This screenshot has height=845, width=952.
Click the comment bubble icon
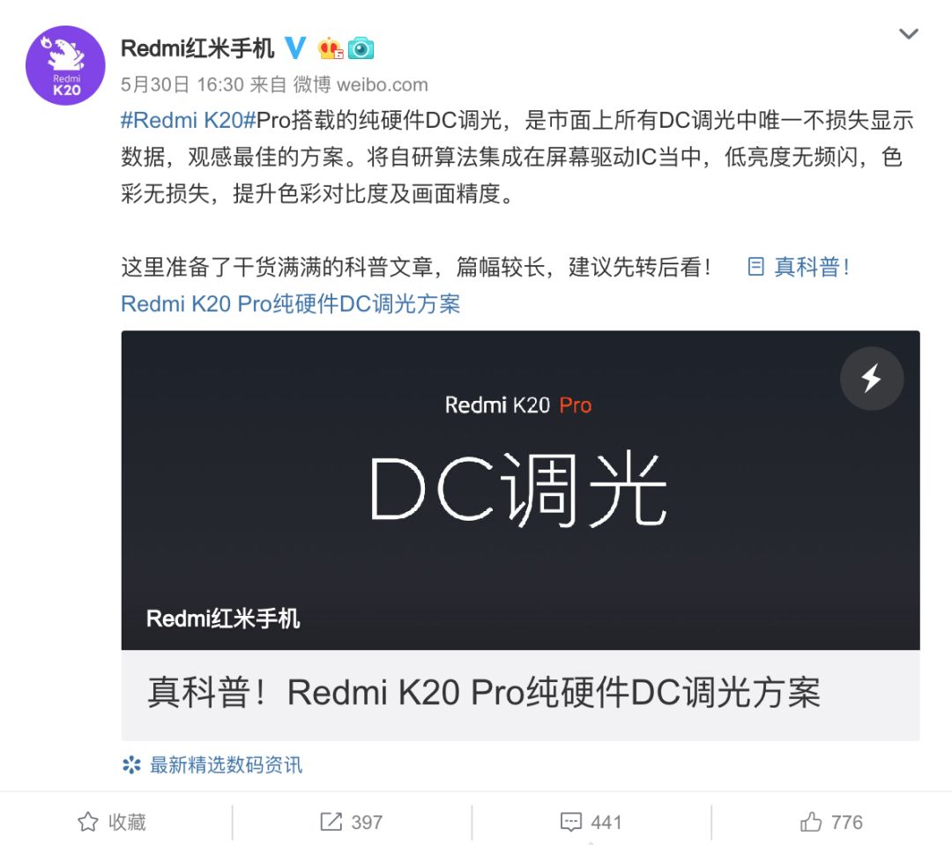pos(570,822)
